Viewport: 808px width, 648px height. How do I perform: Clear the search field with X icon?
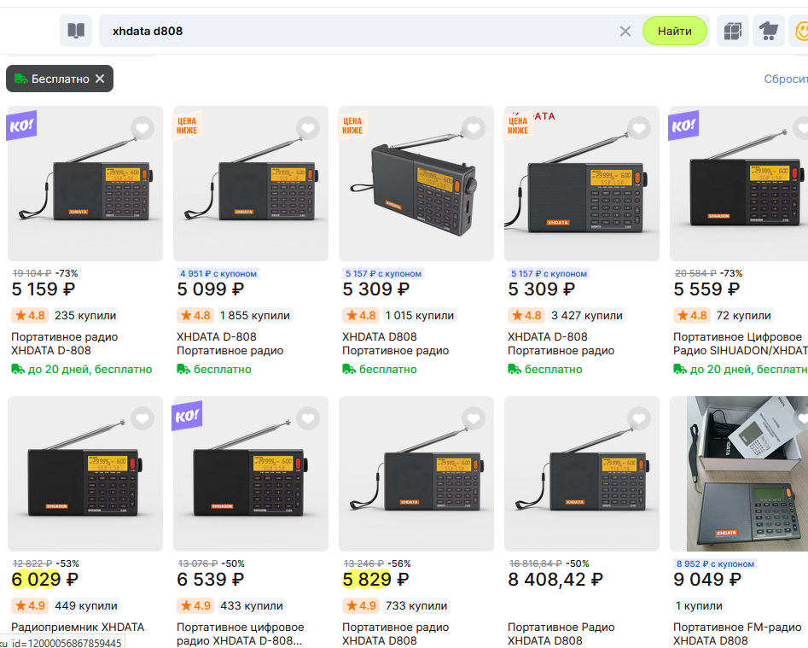coord(625,32)
